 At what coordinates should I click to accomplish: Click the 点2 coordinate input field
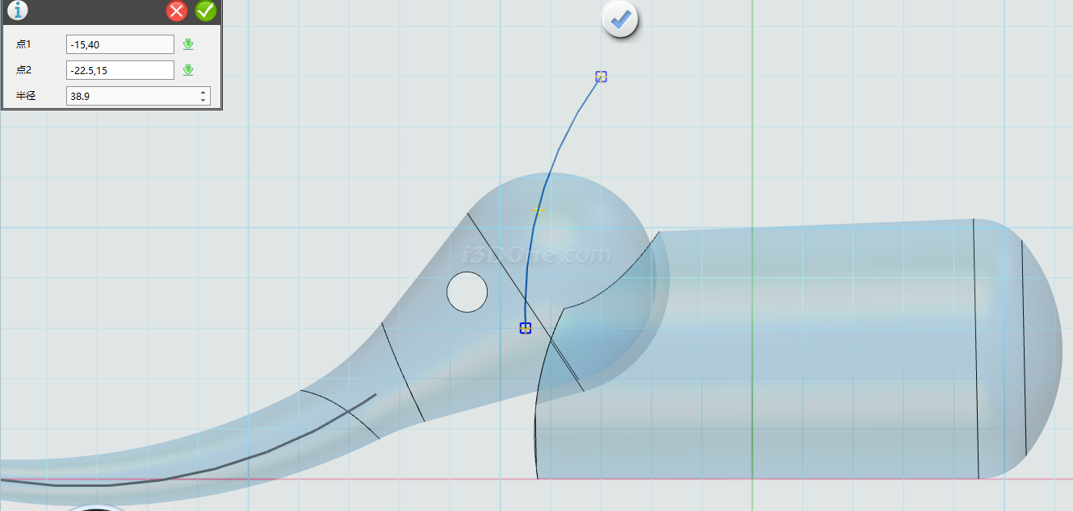tap(119, 70)
